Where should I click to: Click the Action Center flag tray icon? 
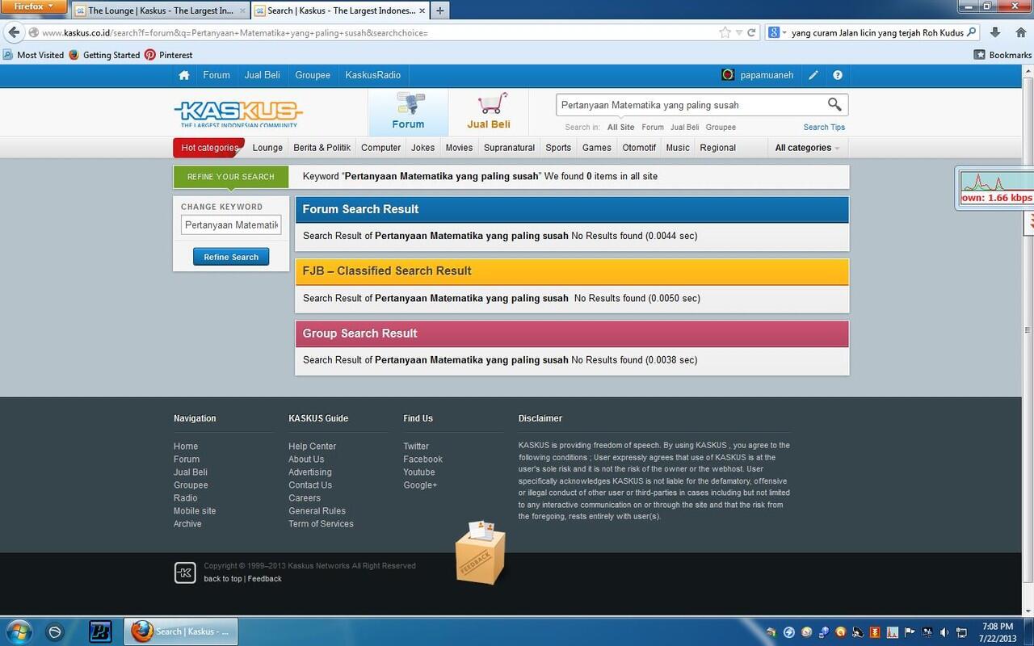click(910, 632)
